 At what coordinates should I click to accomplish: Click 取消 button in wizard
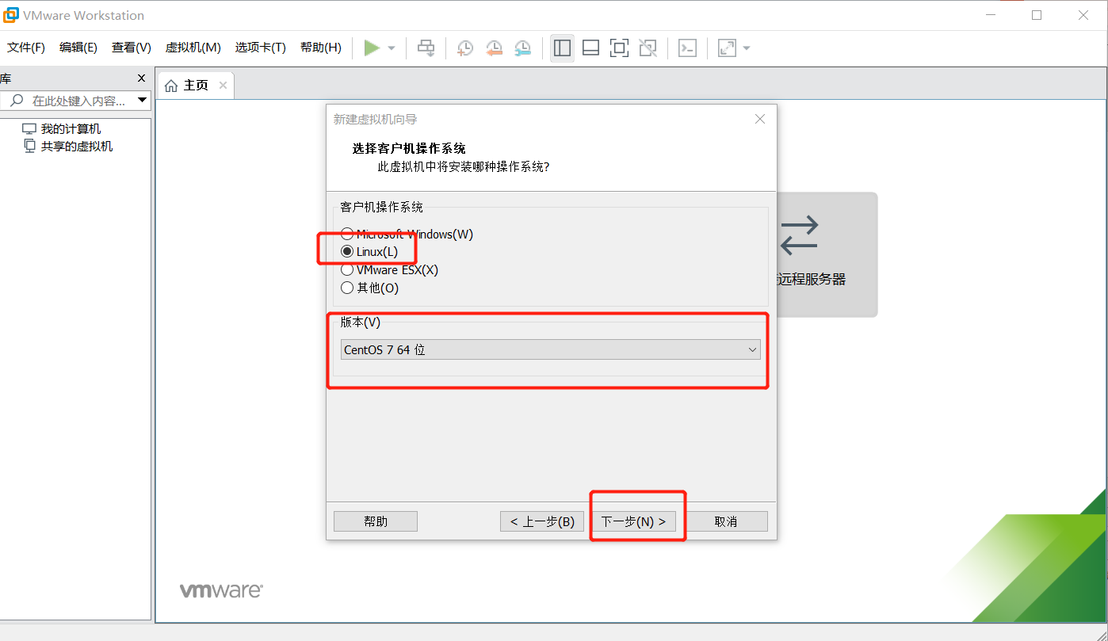coord(726,521)
